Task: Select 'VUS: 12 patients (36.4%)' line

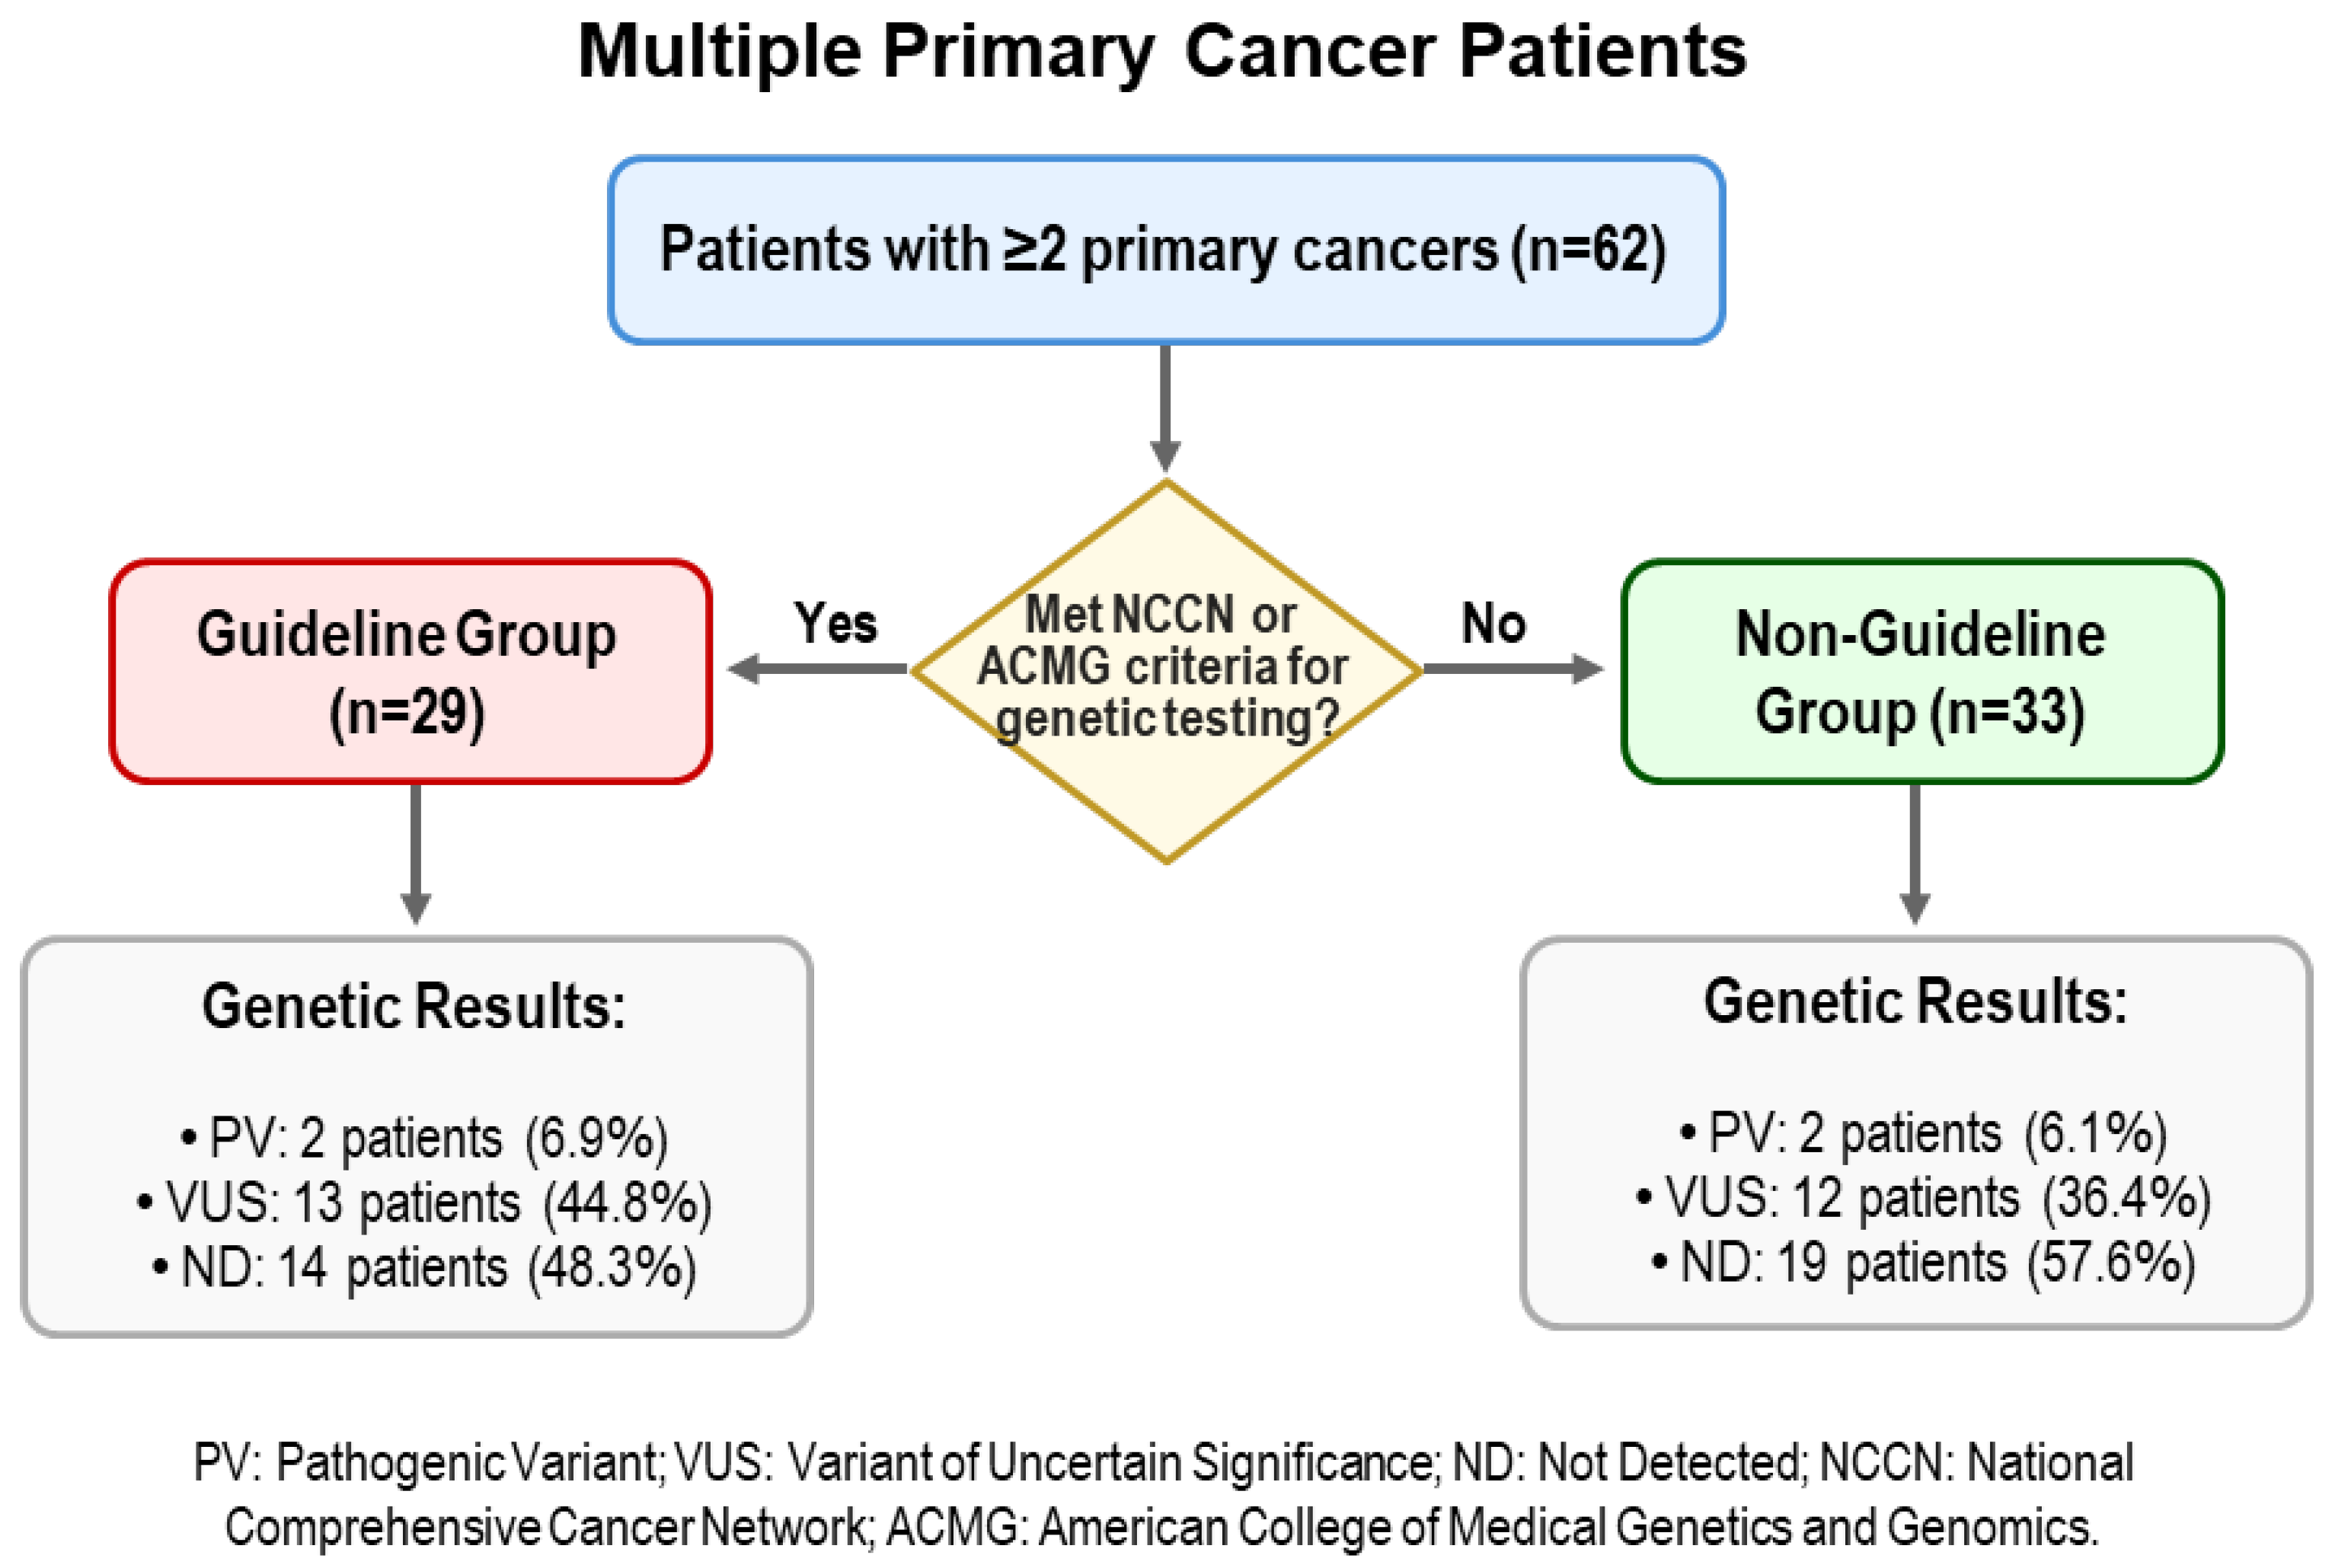Action: tap(1923, 1198)
